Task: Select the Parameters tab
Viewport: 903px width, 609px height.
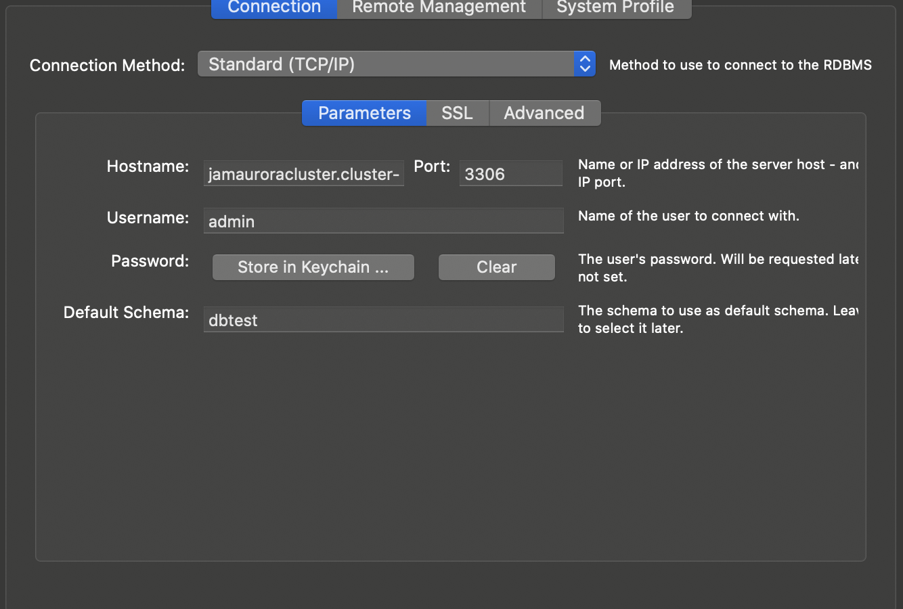Action: coord(364,113)
